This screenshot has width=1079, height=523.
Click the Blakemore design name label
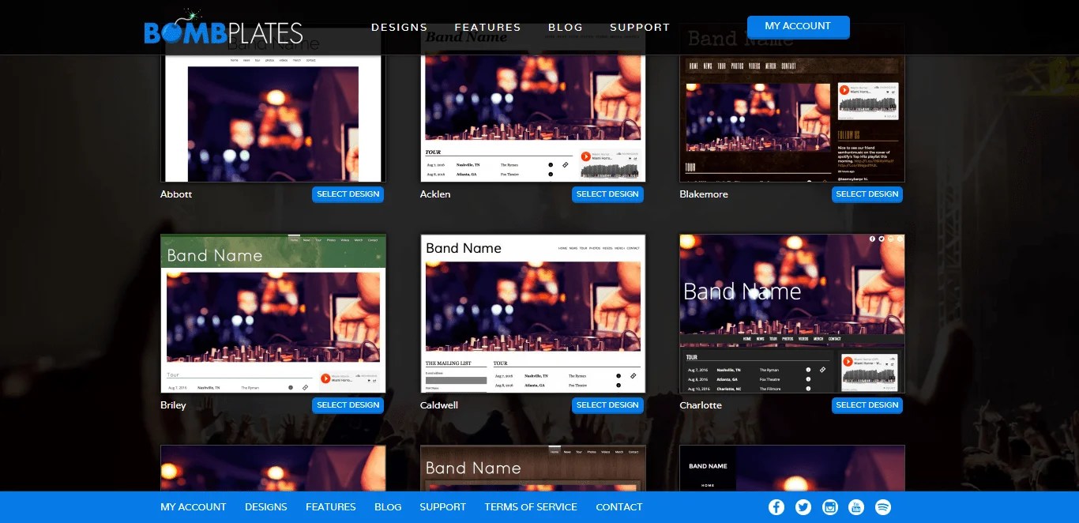(x=704, y=194)
